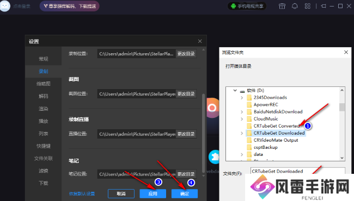
Task: Click Change Directory for screenshot location
Action: coord(186,94)
